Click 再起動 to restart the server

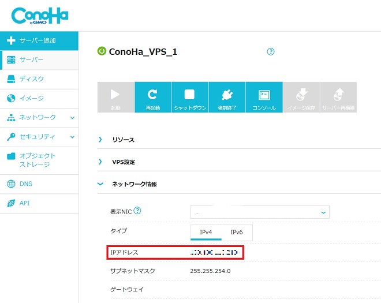[153, 97]
